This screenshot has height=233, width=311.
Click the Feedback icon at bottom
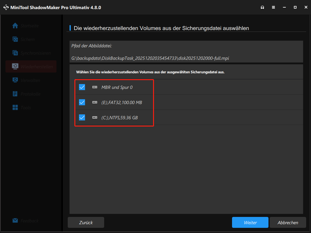pyautogui.click(x=15, y=221)
